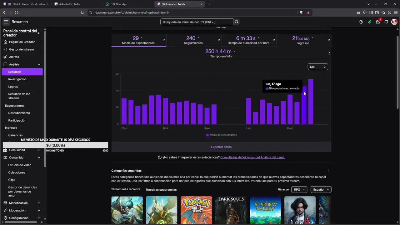Select the Ingresos stat tab
The width and height of the screenshot is (400, 225).
click(304, 40)
